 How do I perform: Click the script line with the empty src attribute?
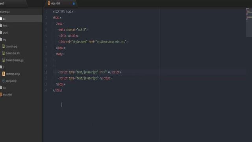tap(89, 72)
